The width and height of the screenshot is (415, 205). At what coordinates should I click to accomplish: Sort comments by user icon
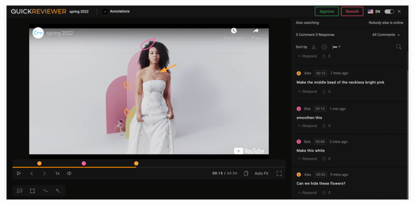[x=314, y=47]
